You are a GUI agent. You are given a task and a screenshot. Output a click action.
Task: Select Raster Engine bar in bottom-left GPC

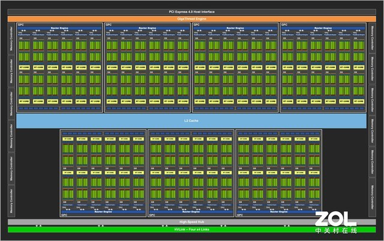point(103,212)
